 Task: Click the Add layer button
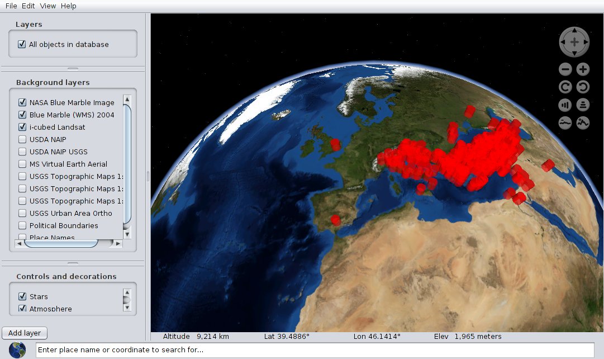tap(25, 333)
